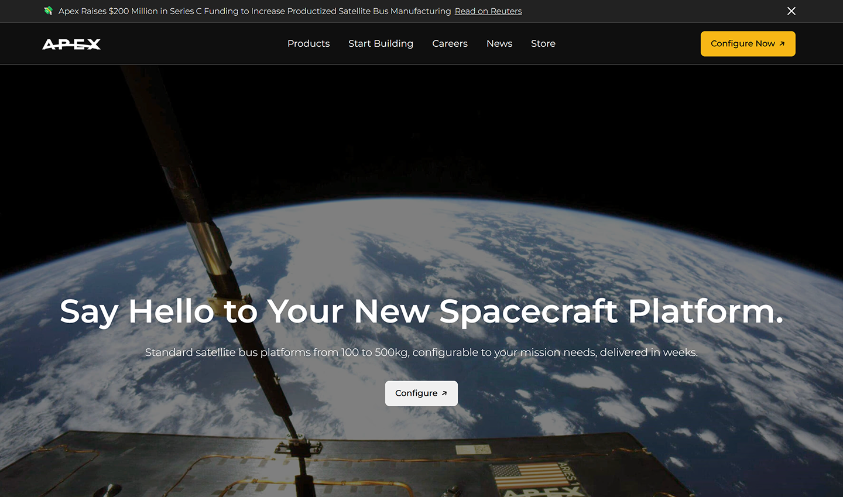The image size is (843, 497).
Task: Click the funding announcement text in banner
Action: pyautogui.click(x=255, y=11)
